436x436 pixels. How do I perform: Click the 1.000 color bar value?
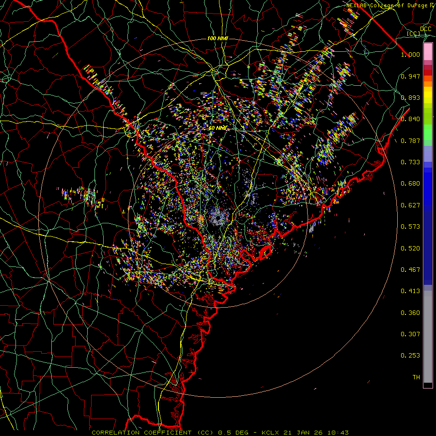[410, 54]
